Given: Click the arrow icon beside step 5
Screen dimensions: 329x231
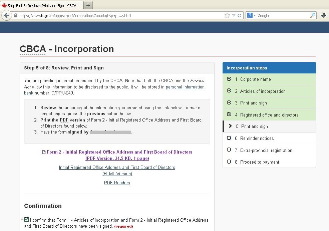Looking at the screenshot, I should 230,126.
